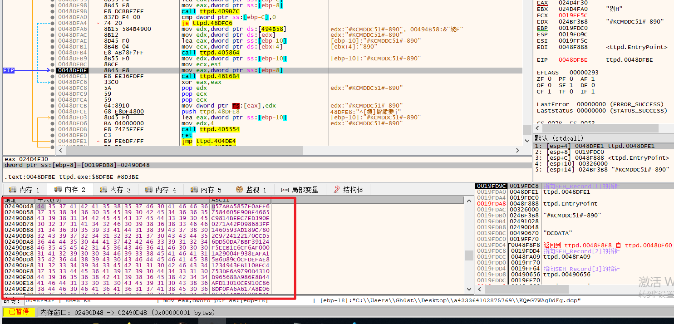Select ESP register value 0019FD9C
Screen dimensions: 674x324
(573, 34)
